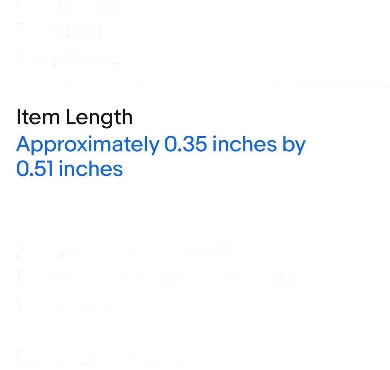Viewport: 390px width, 370px height.
Task: Click the word 'Length' in the label
Action: click(x=99, y=118)
